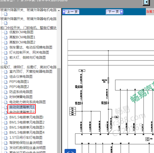Image resolution: width=154 pixels, height=153 pixels.
Task: Click document icon beside BM1.5电喷单元电路图2
Action: [x=6, y=123]
